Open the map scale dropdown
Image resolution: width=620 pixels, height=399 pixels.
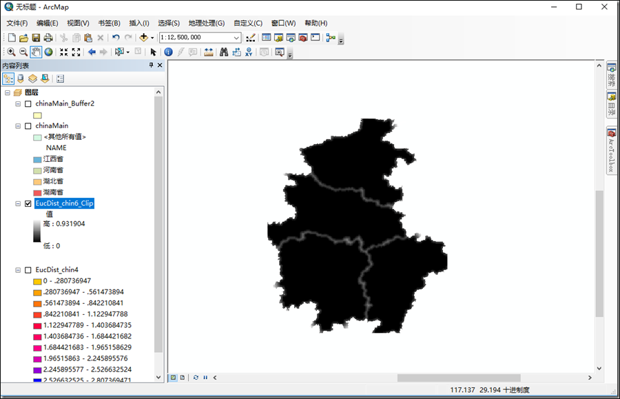coord(236,37)
